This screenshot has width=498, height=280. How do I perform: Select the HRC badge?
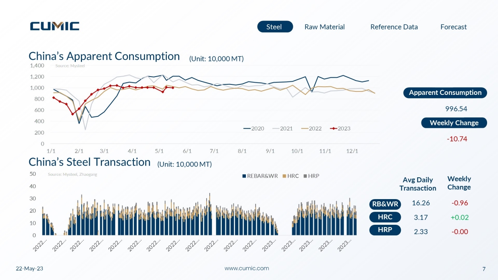[385, 217]
